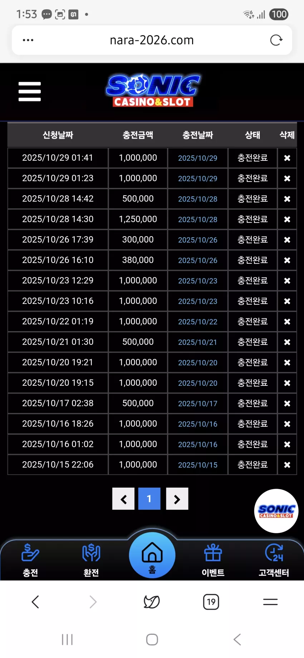Delete the 2025/10/28 14:30 record of 1,250,000
The height and width of the screenshot is (658, 304).
287,219
